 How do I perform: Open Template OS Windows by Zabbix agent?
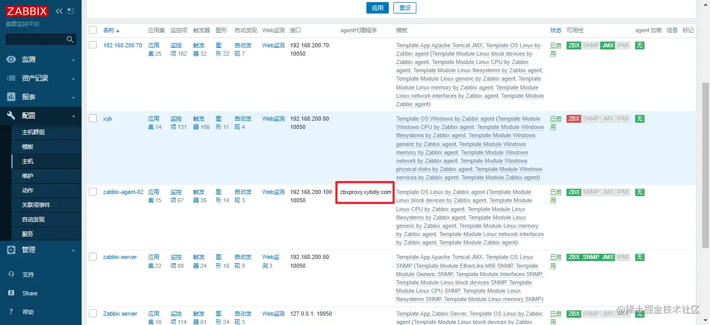(445, 119)
